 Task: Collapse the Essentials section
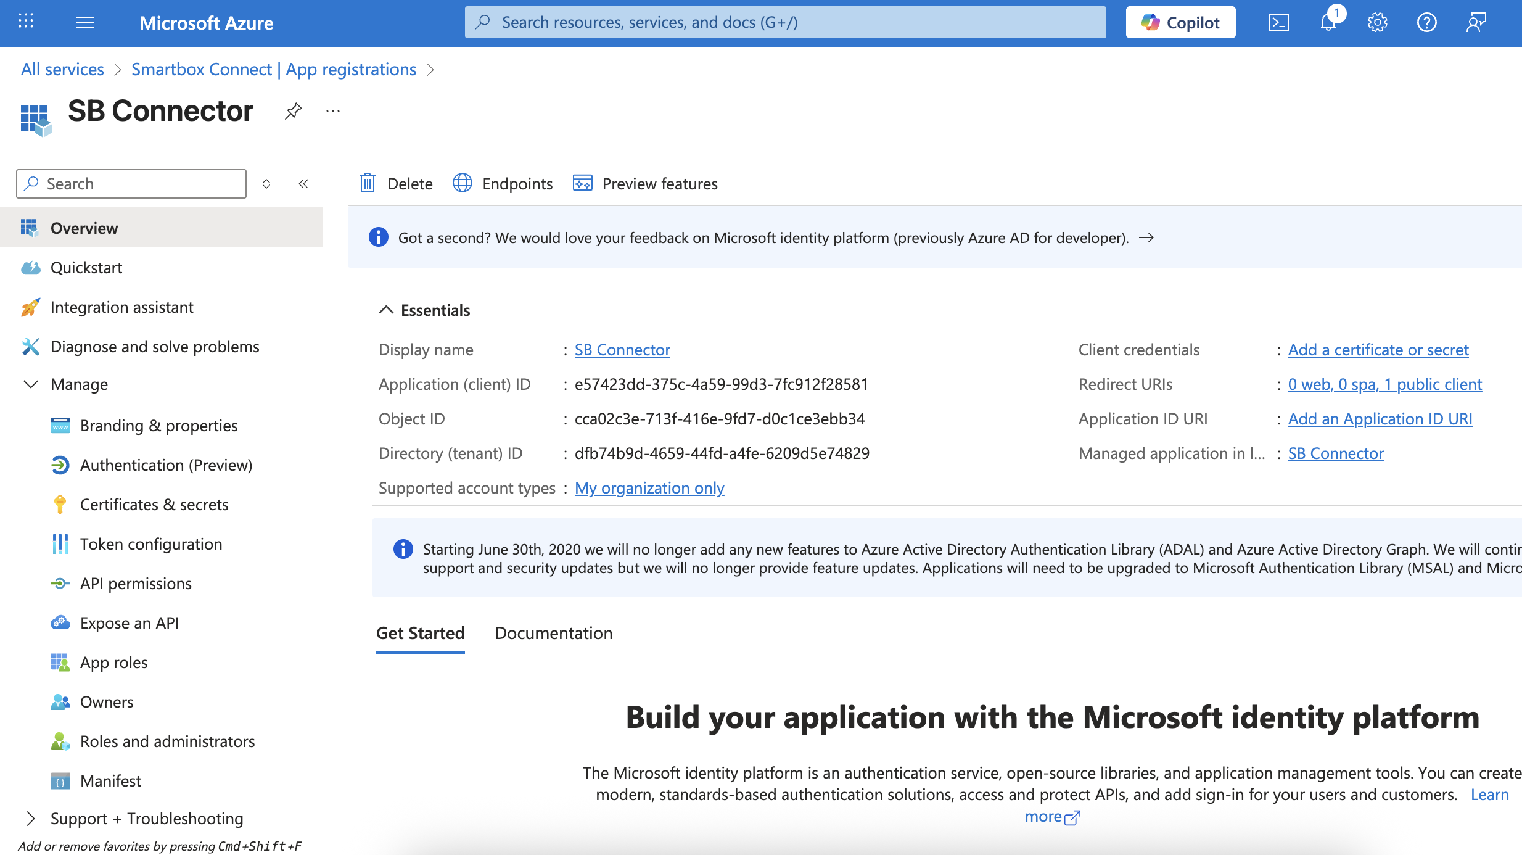386,310
